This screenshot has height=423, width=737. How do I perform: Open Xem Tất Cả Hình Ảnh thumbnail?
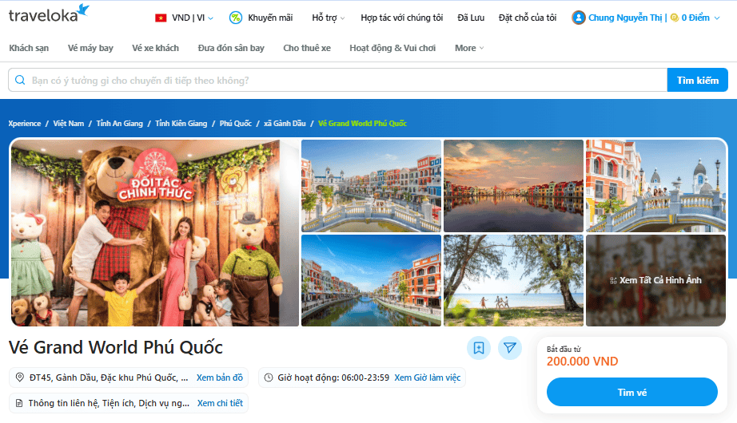(x=655, y=281)
